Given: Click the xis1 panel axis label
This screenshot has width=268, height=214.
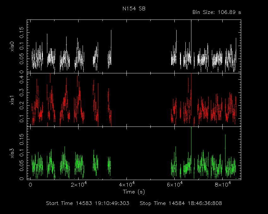Looking at the screenshot, I should (12, 100).
